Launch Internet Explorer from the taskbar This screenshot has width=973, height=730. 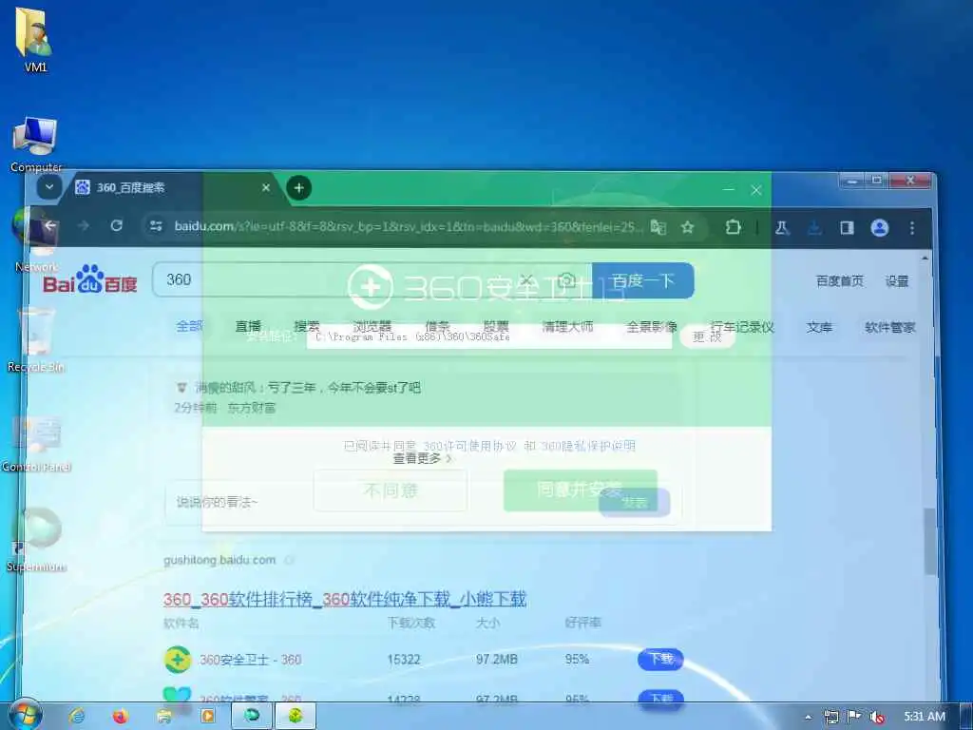77,716
